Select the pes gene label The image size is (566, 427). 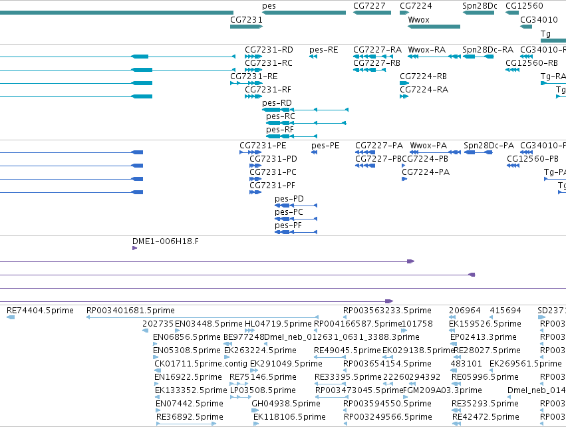click(269, 6)
